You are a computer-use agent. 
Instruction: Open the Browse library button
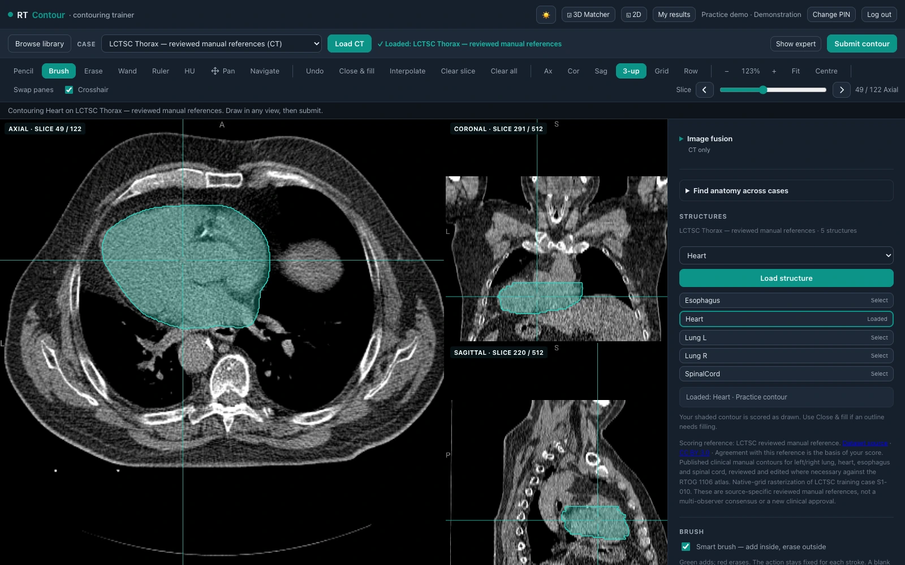point(40,44)
